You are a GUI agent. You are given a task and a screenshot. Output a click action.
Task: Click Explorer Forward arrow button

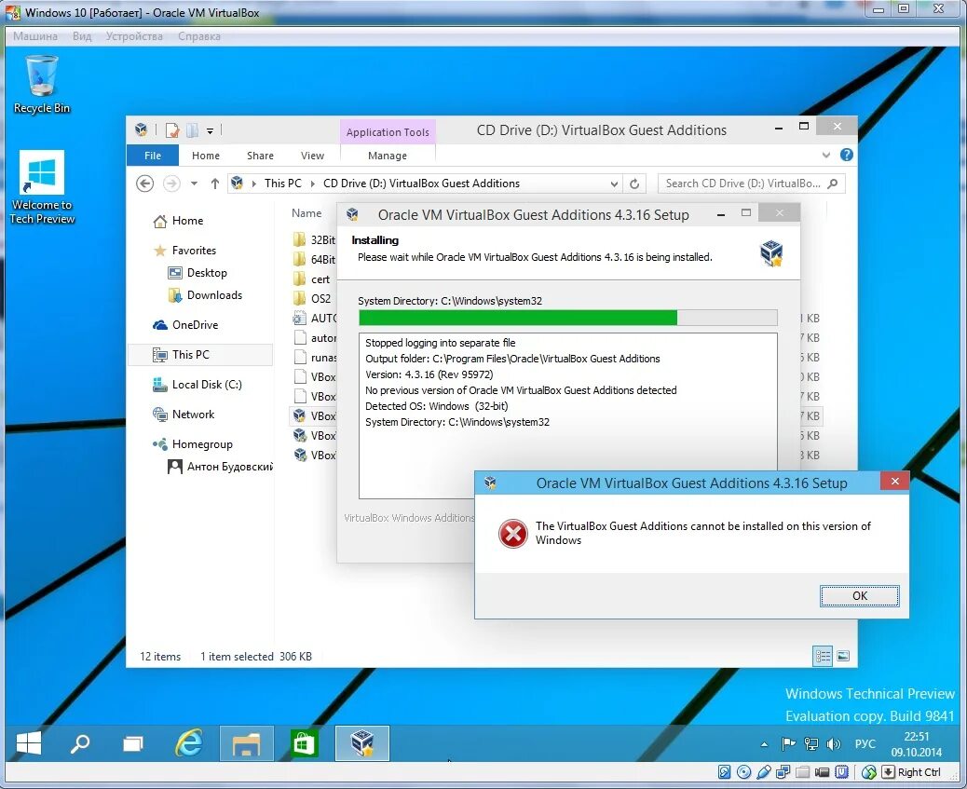(x=170, y=184)
